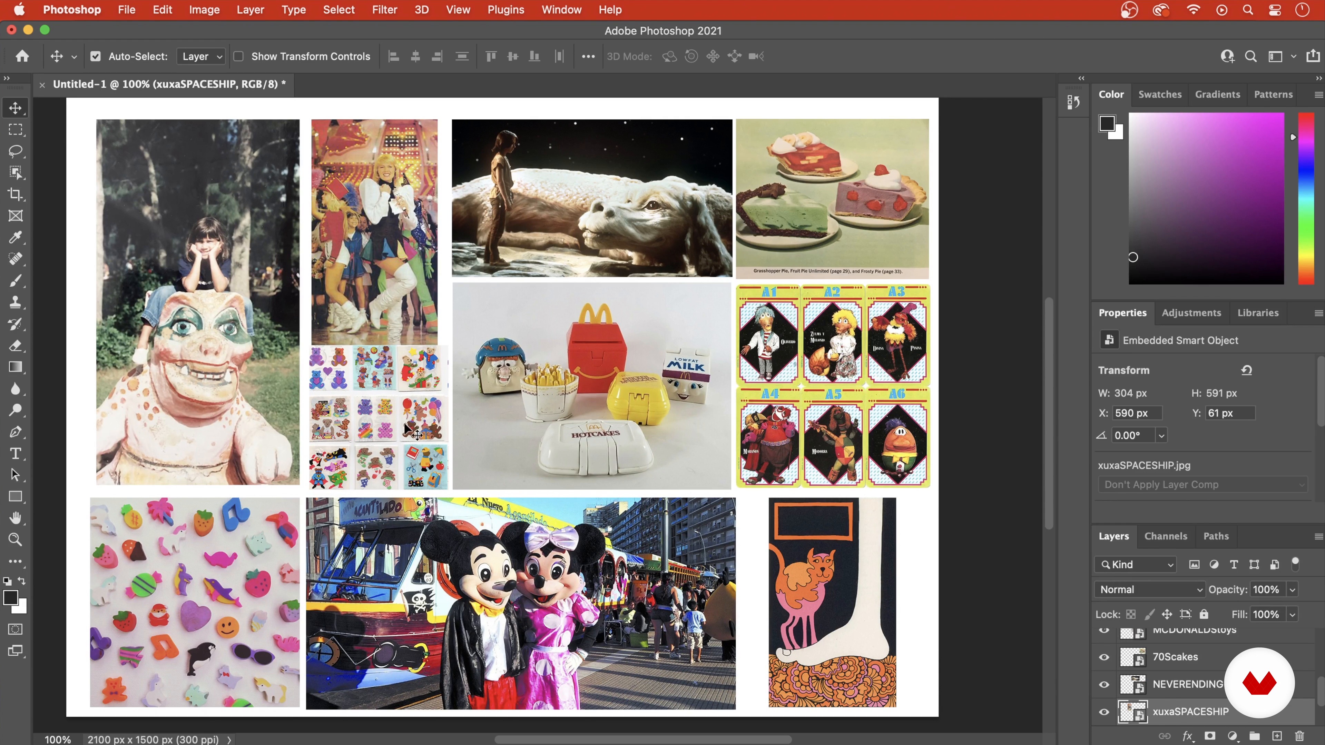Select the Clone Stamp tool
1325x745 pixels.
(16, 302)
